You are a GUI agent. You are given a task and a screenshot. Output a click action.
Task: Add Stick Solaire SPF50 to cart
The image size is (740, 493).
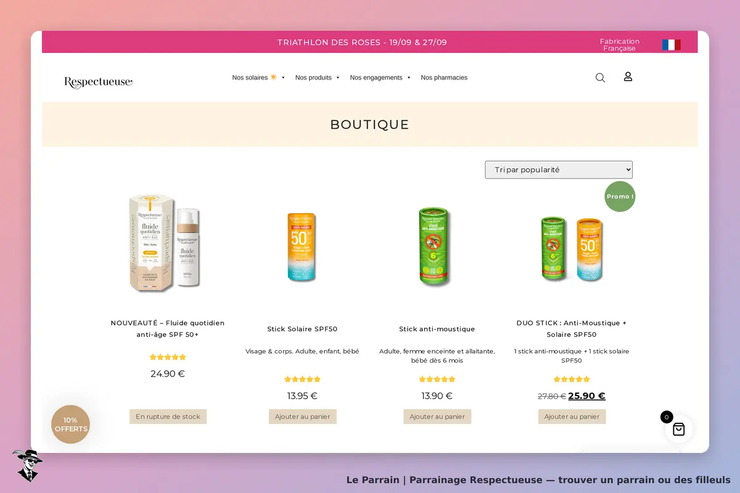click(302, 417)
